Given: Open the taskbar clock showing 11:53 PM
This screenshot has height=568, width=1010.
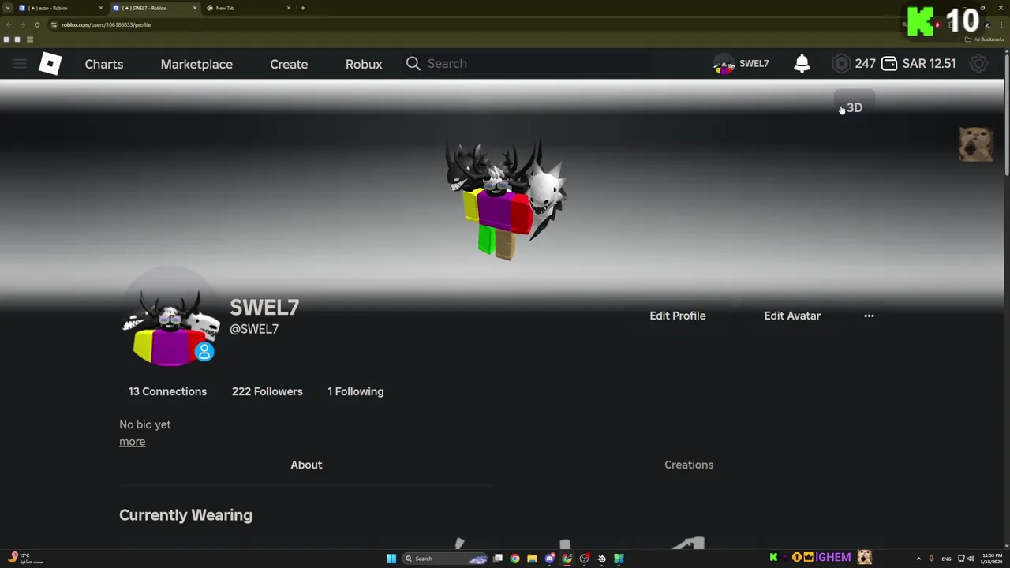Looking at the screenshot, I should (992, 559).
